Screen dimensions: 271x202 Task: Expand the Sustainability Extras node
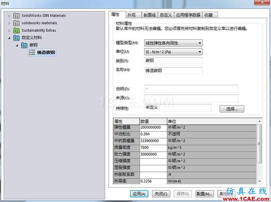(x=9, y=31)
